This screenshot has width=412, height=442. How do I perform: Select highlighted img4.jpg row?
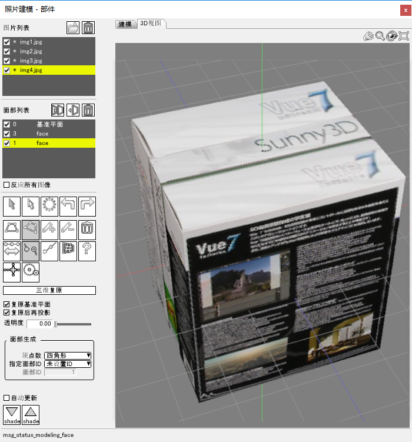pos(49,70)
